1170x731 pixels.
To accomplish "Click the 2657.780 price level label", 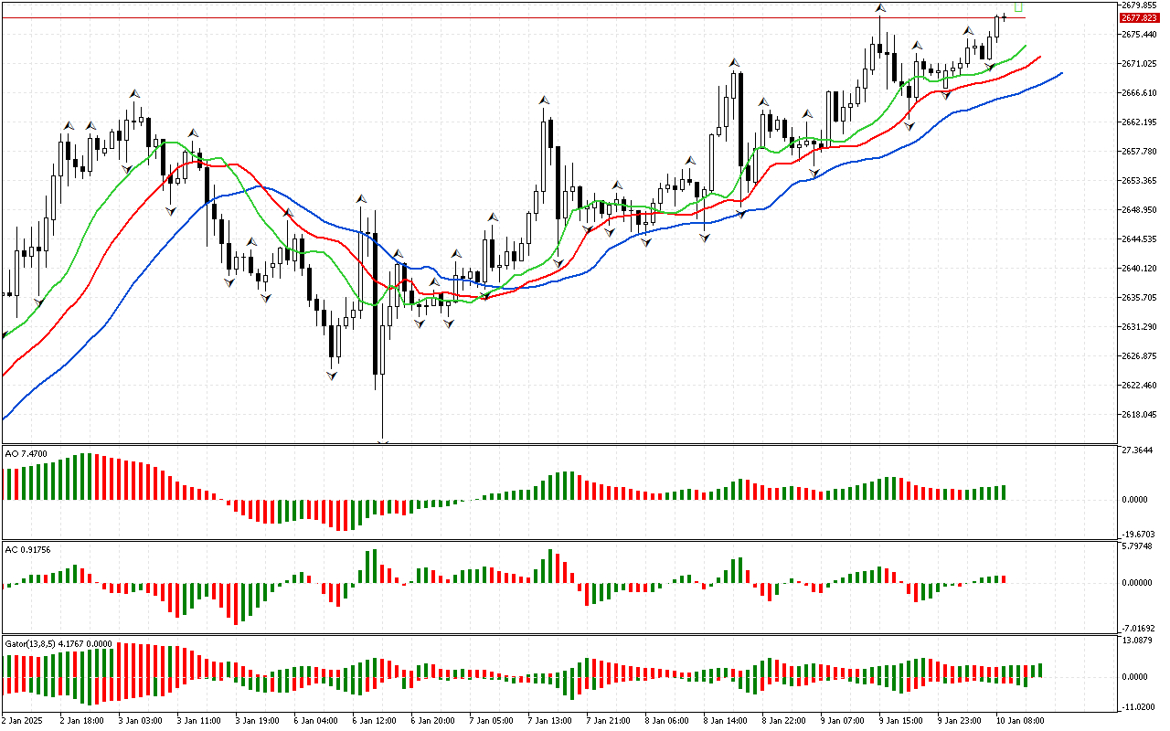I will pos(1139,152).
